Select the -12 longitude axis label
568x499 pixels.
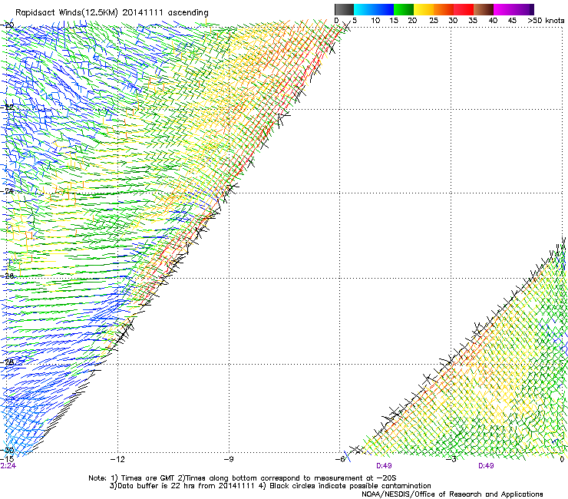pyautogui.click(x=117, y=459)
